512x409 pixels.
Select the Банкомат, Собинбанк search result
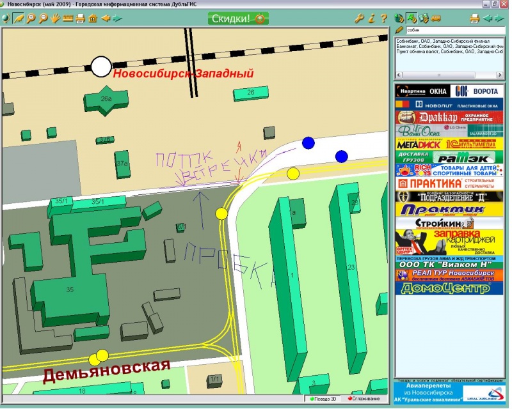pos(448,47)
